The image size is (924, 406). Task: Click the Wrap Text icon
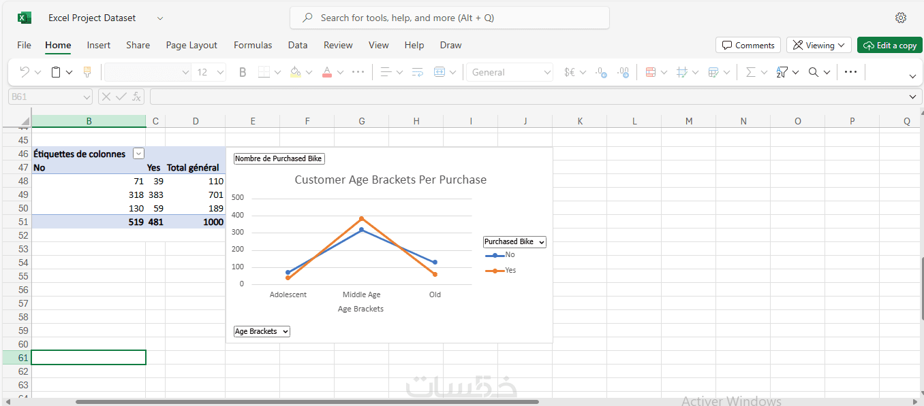pos(418,72)
